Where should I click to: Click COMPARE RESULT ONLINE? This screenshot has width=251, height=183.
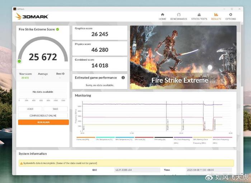[x=43, y=115]
